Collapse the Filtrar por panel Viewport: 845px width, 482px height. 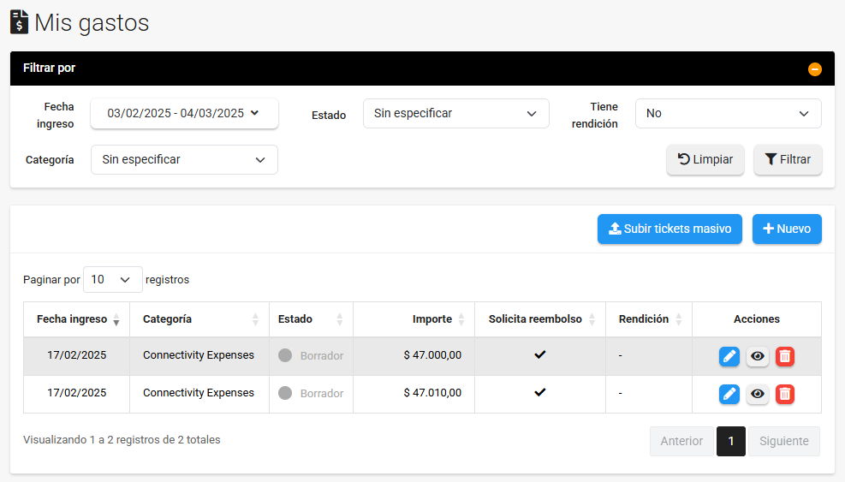[x=814, y=69]
